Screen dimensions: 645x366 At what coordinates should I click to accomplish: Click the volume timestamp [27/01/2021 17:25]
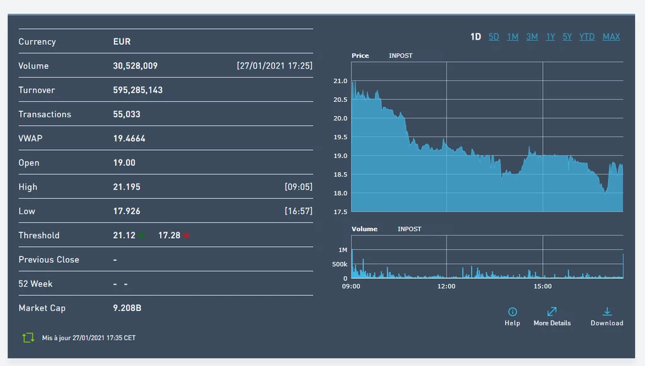point(275,66)
